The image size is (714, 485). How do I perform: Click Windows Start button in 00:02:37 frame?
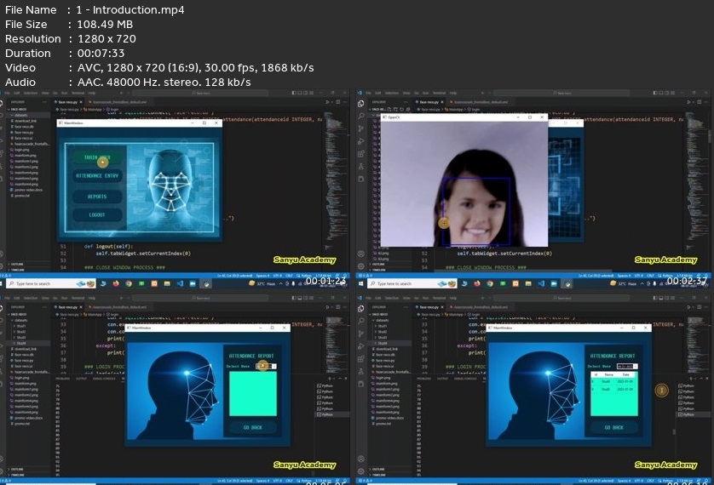click(x=360, y=283)
